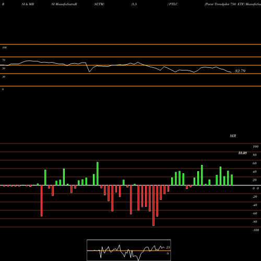Click the (5,5 parameter text in header
This screenshot has width=261, height=261.
[134, 4]
